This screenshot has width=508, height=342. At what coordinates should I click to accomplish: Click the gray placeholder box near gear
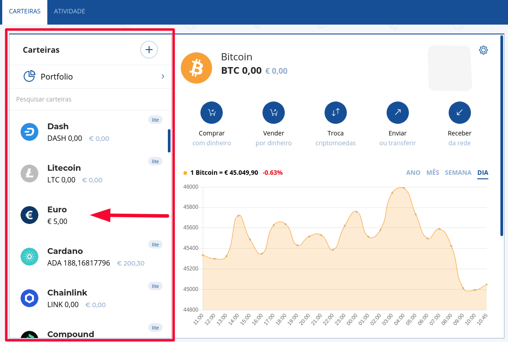pyautogui.click(x=450, y=68)
